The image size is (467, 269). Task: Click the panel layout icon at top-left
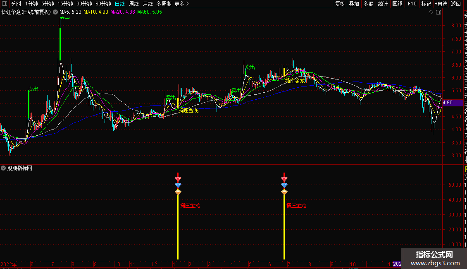[5, 4]
